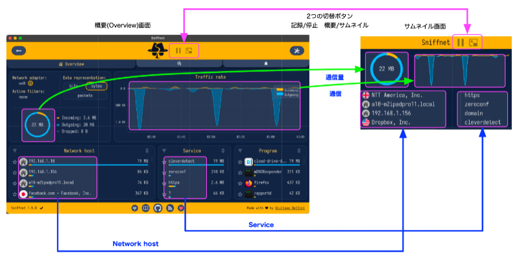519x260 pixels.
Task: Open the Network host filter funnel
Action: (x=15, y=151)
